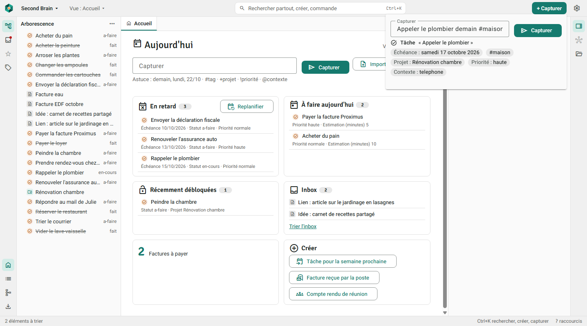Create a Tâche pour la semaine prochaine
Viewport: 587px width, 326px height.
click(x=343, y=262)
